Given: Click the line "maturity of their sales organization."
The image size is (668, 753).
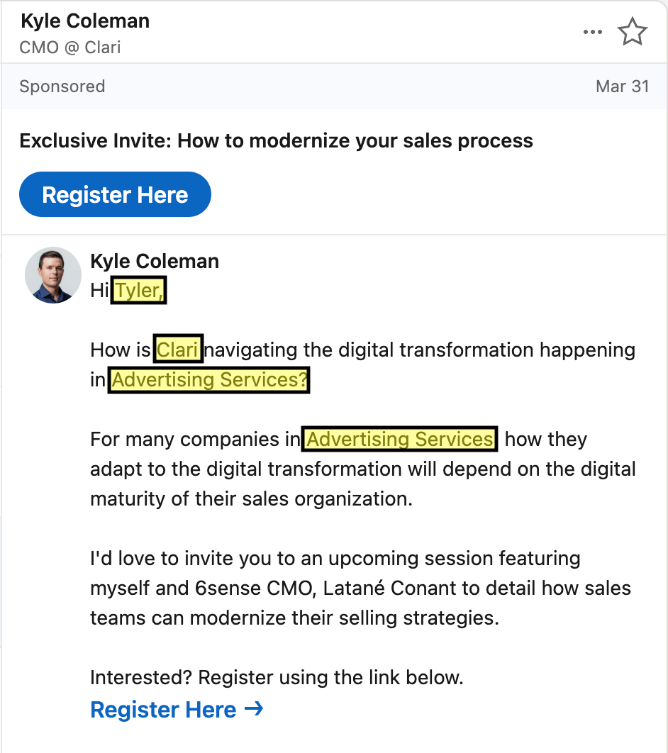Looking at the screenshot, I should 252,499.
